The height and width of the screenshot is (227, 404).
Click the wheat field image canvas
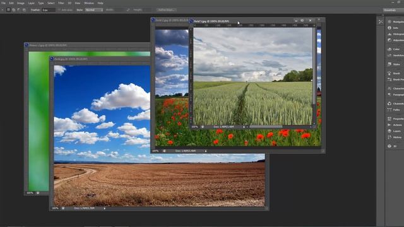tap(252, 76)
